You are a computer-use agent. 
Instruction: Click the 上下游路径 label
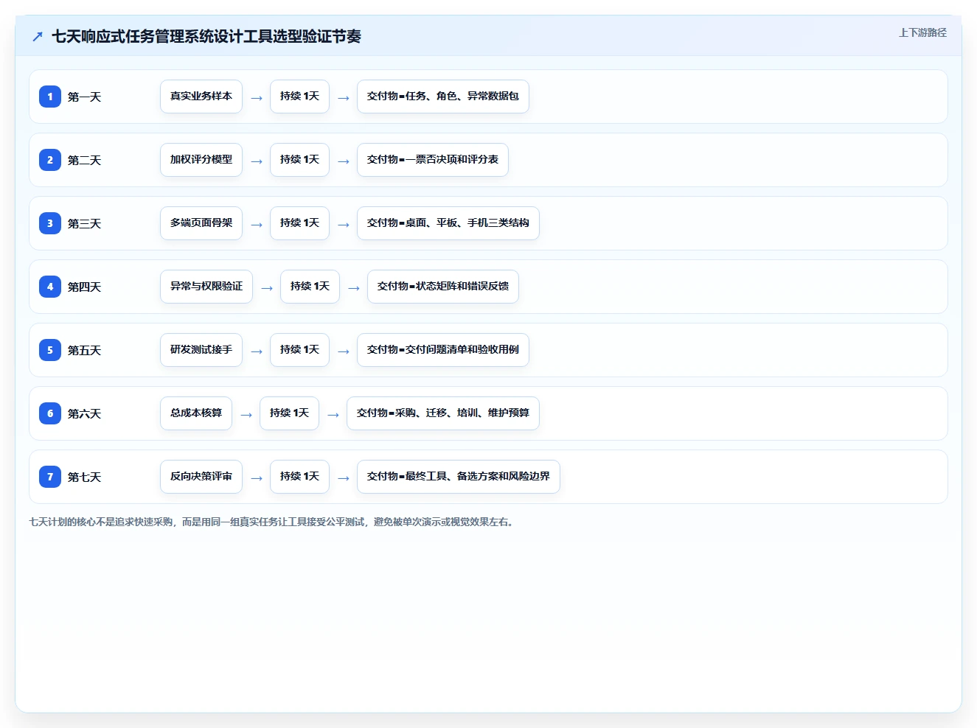(x=922, y=32)
